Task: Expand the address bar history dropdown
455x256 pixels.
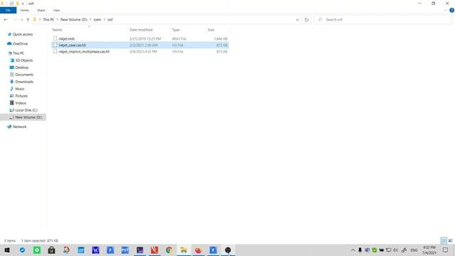Action: click(297, 19)
